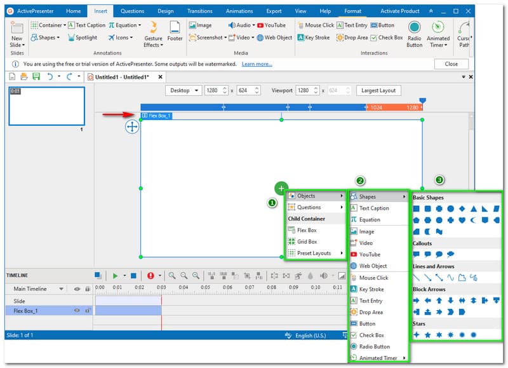
Task: Click the green plus button on Flex Box
Action: point(281,188)
